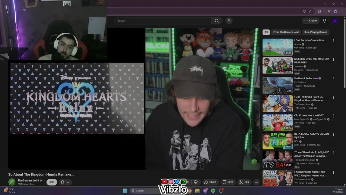The width and height of the screenshot is (346, 195).
Task: Click the 'NDL' channel name
Action: tap(296, 141)
